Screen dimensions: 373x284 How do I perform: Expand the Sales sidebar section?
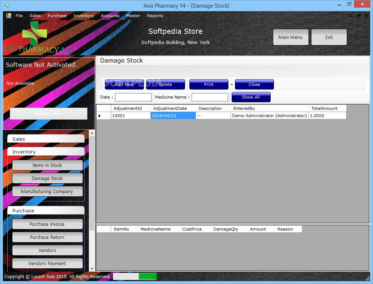(x=46, y=139)
